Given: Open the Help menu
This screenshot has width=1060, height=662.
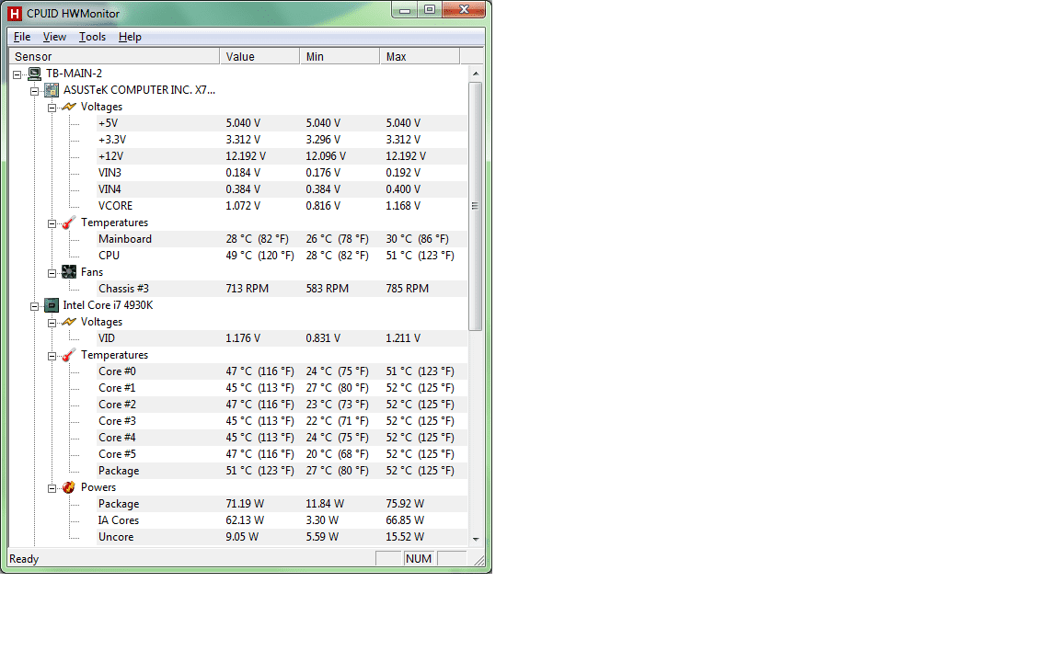Looking at the screenshot, I should [130, 37].
